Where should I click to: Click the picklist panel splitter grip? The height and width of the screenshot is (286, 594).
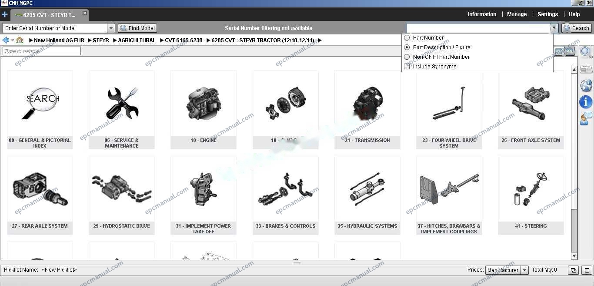(297, 263)
